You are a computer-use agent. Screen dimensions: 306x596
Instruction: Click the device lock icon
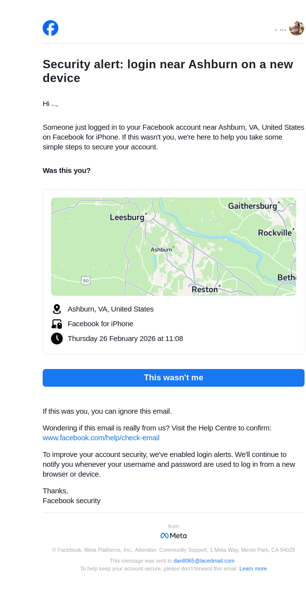(x=57, y=324)
